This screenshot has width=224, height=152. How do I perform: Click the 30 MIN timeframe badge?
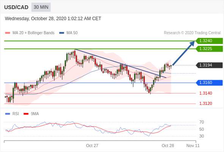tap(41, 7)
